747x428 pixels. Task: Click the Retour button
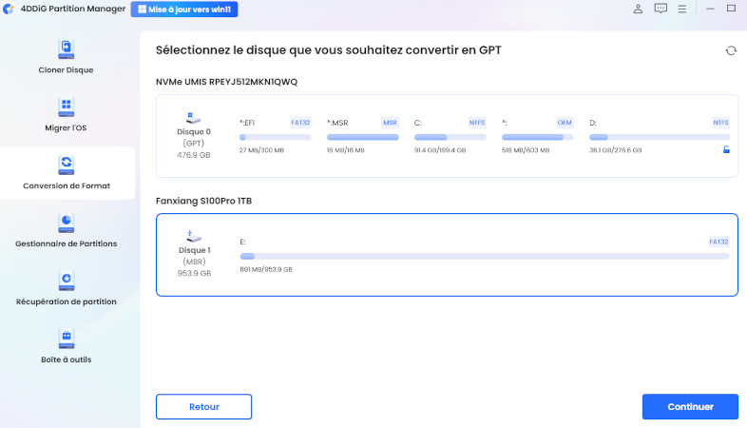[x=203, y=406]
